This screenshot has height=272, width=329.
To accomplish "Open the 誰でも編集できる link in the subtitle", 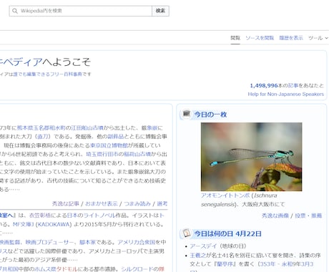I will 31,74.
